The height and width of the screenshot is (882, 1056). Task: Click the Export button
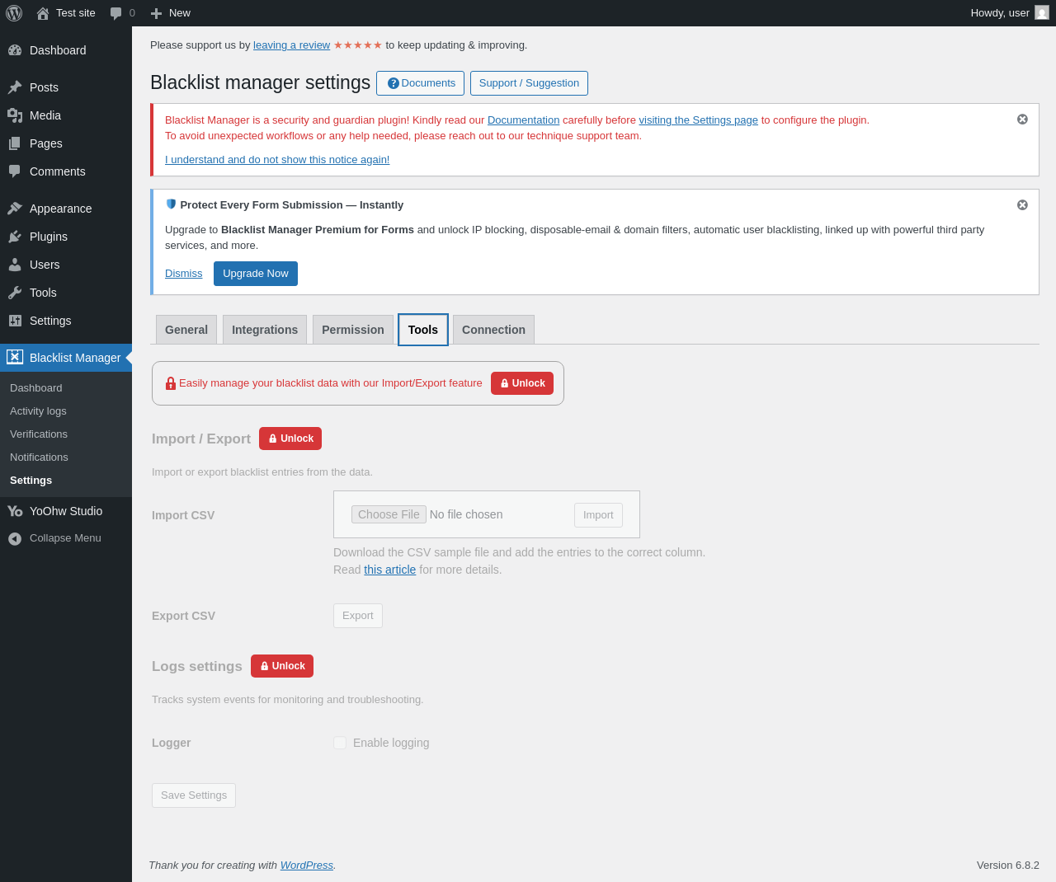tap(358, 616)
